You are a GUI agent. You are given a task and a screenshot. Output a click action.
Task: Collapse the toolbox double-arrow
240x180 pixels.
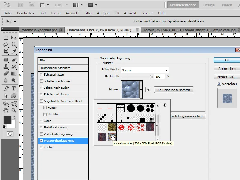pyautogui.click(x=3, y=28)
